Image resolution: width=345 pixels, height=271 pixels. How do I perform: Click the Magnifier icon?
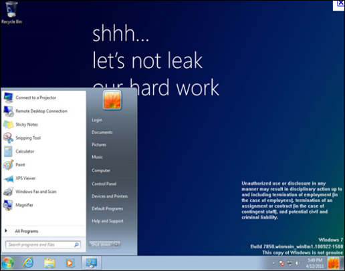pos(8,205)
